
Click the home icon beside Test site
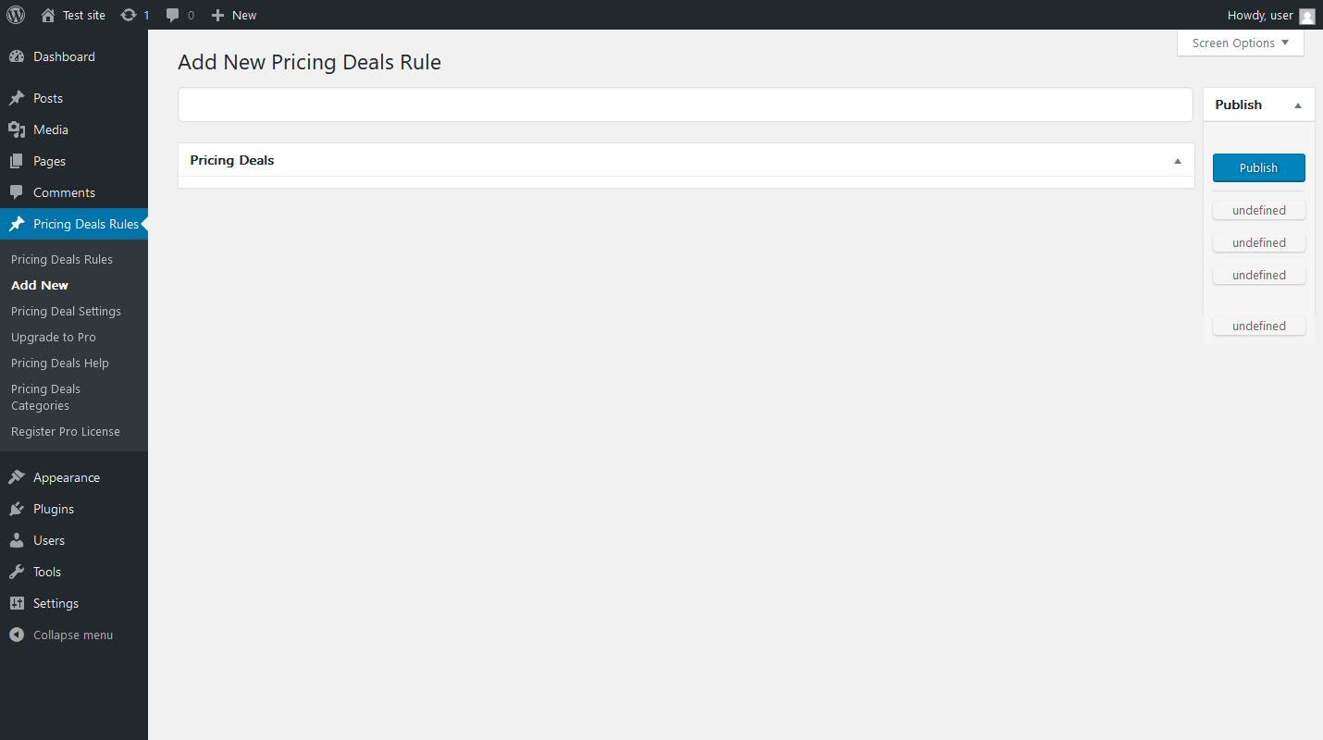coord(48,15)
